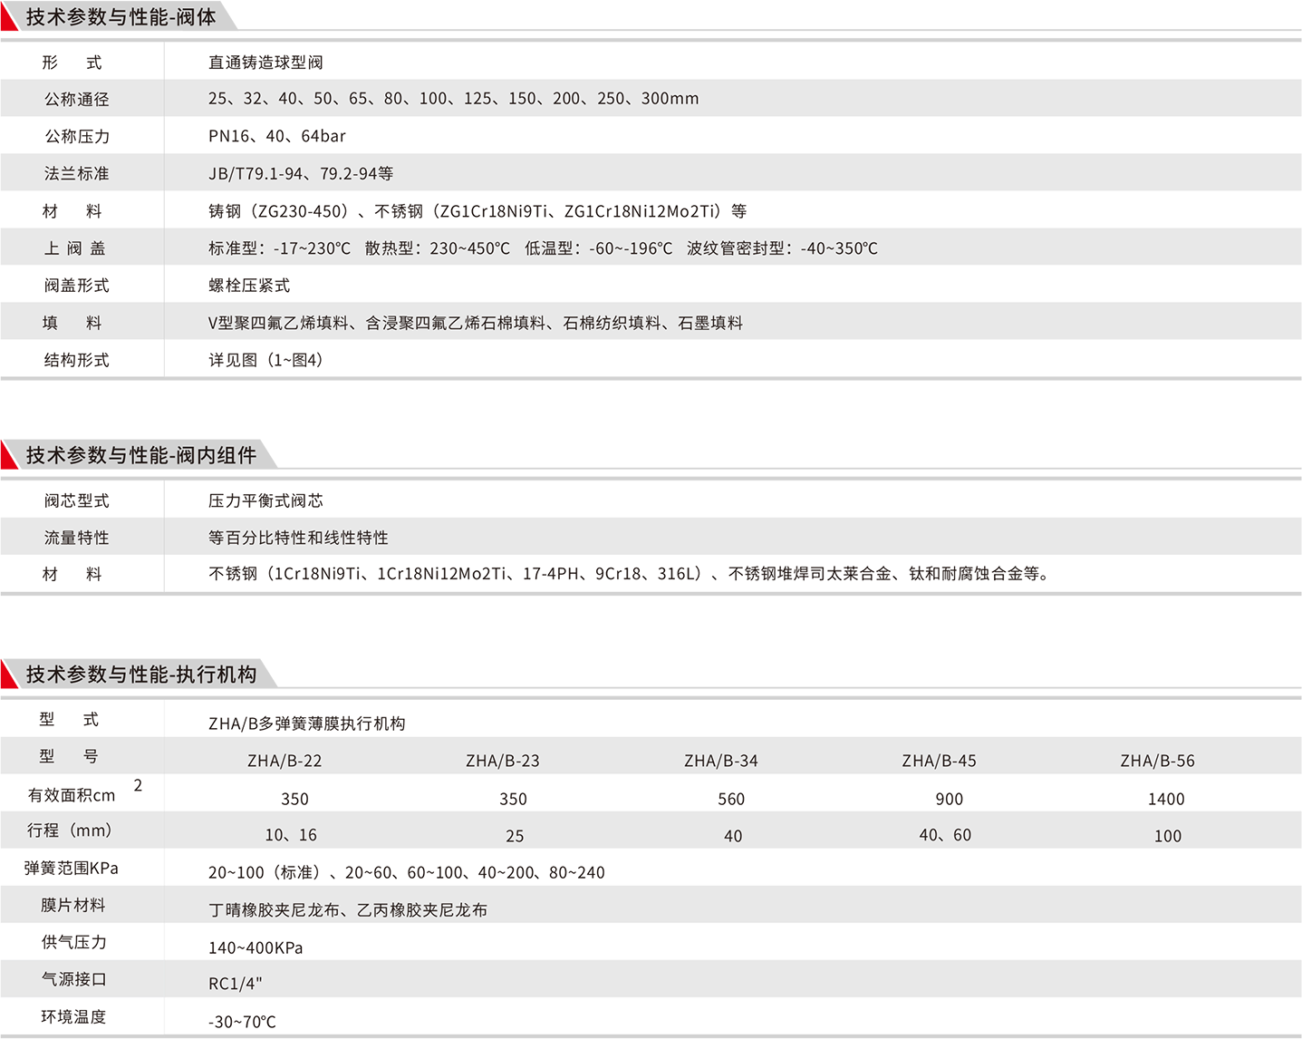The image size is (1302, 1039).
Task: Select the 上阀盖 row label
Action: 75,248
